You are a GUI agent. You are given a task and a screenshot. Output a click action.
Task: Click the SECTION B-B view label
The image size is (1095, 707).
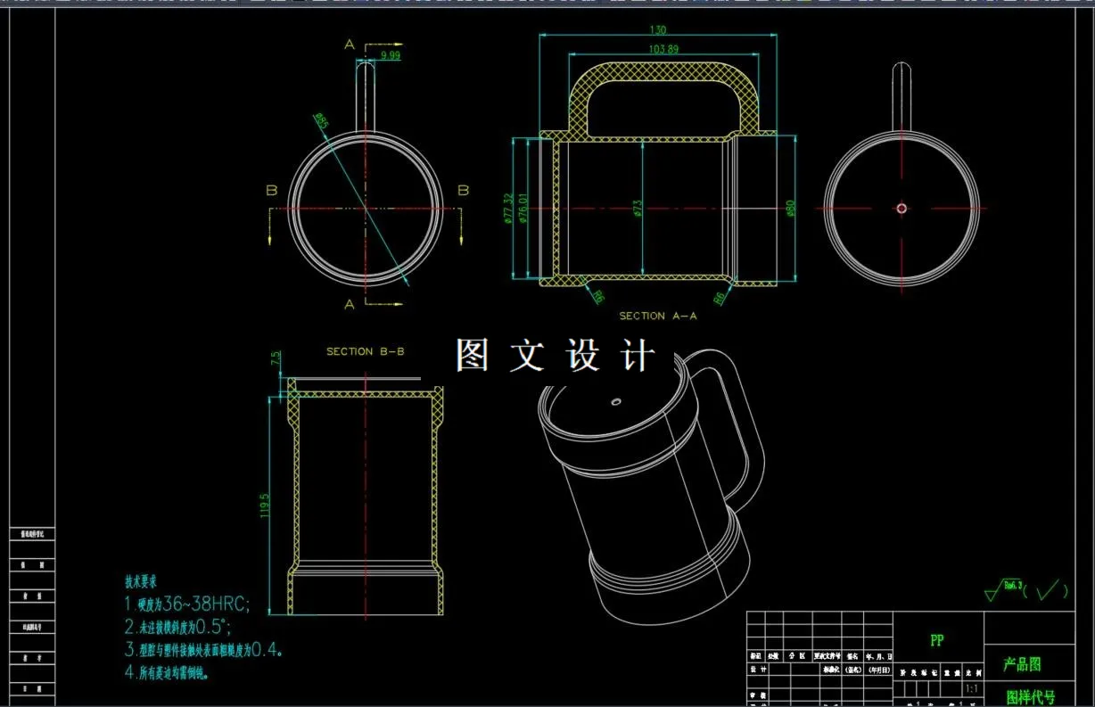(366, 351)
